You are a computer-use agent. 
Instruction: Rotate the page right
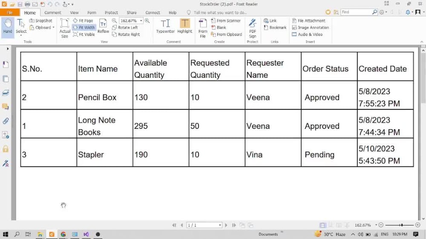click(126, 34)
